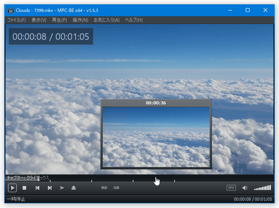Click the MPC-BE app icon in title bar

(x=11, y=10)
